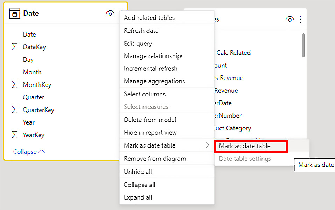The width and height of the screenshot is (335, 210).
Task: Toggle visibility eye on right table card
Action: coord(289,20)
